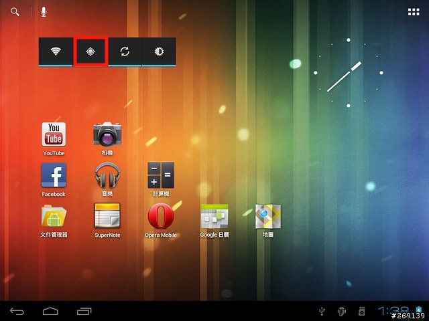Launch Opera Mobile browser
The height and width of the screenshot is (321, 429).
tap(161, 221)
